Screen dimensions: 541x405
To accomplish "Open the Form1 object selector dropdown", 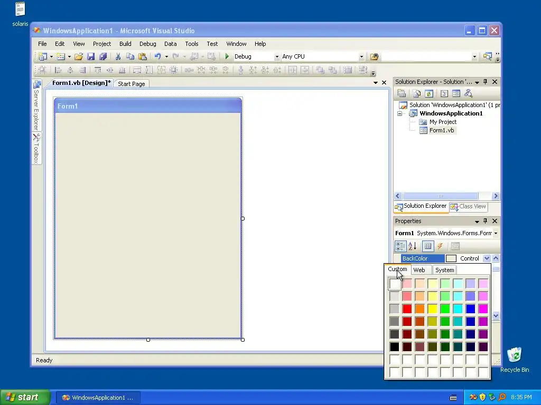I will tap(496, 233).
